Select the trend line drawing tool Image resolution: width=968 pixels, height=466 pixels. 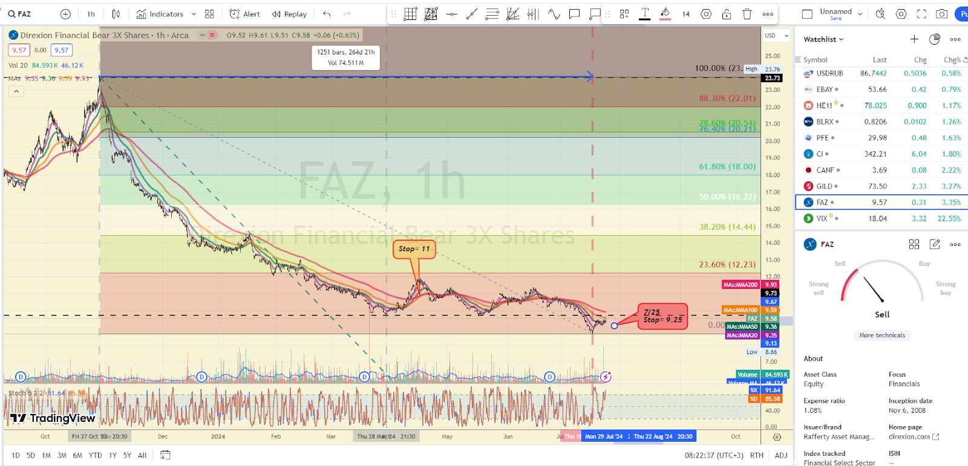point(472,14)
